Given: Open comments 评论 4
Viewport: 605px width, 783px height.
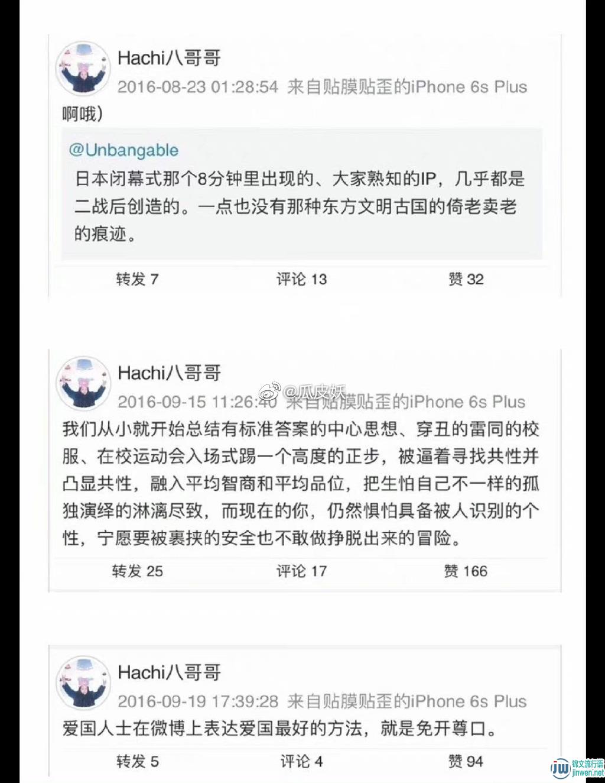Looking at the screenshot, I should point(301,761).
